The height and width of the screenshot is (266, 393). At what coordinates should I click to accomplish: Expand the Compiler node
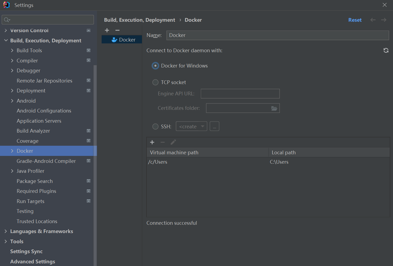12,61
